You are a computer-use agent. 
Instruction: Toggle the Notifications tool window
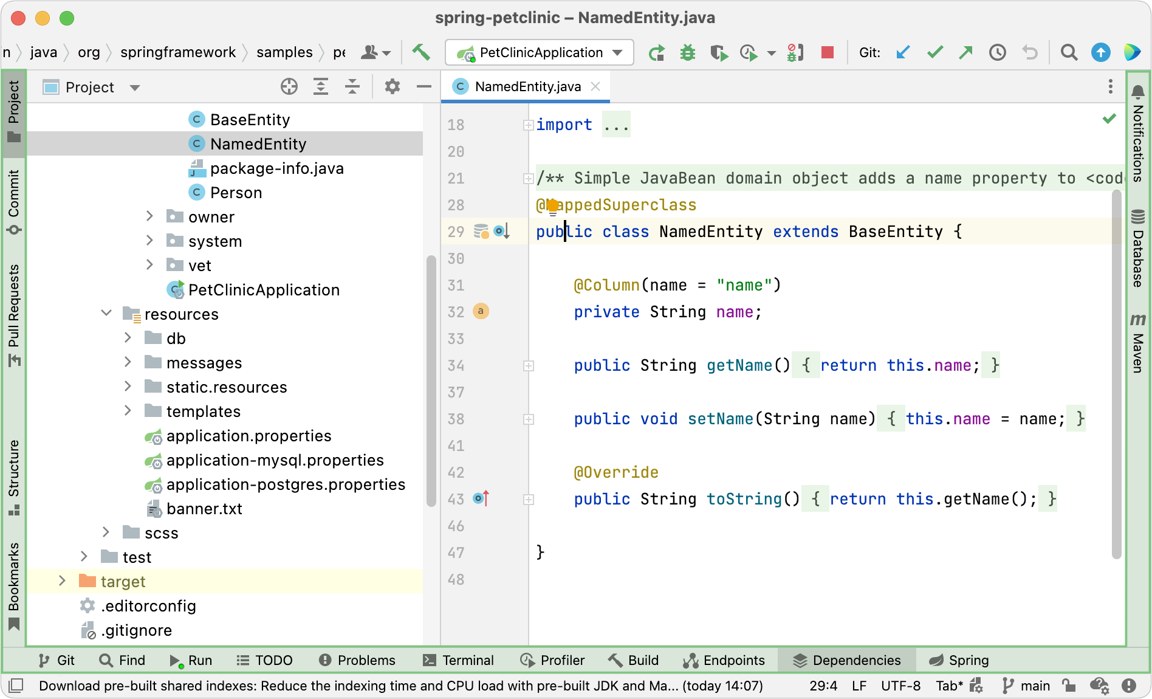point(1138,133)
